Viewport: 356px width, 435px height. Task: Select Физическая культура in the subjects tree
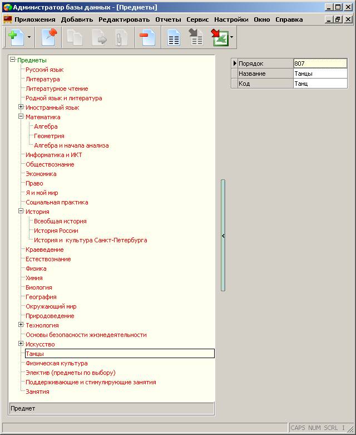click(x=57, y=363)
